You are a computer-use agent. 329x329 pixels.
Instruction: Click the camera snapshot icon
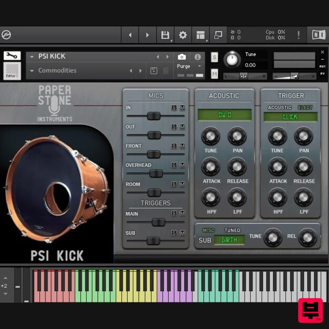click(x=182, y=57)
